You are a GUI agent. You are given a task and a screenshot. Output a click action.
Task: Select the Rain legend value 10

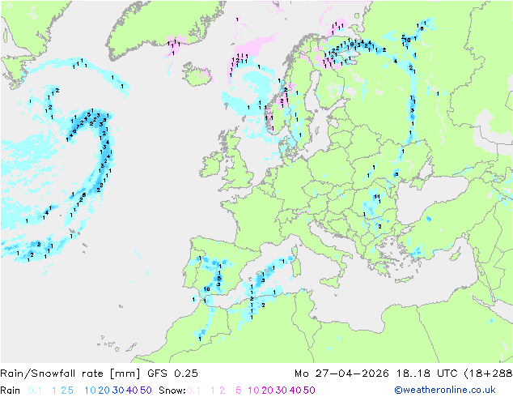pos(91,391)
